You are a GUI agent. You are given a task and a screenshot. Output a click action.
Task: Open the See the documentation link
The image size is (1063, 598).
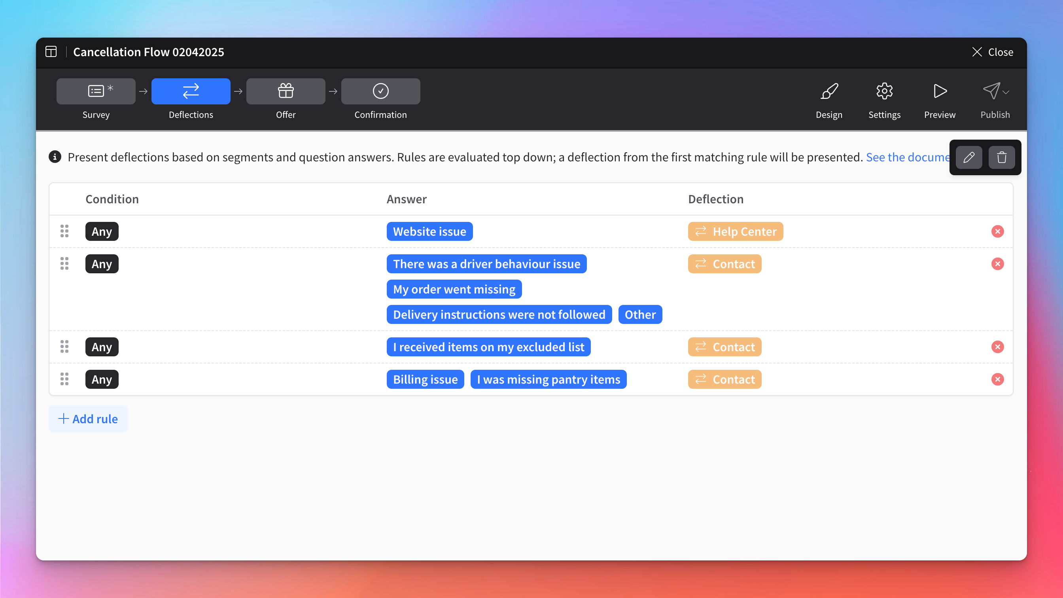click(x=907, y=157)
